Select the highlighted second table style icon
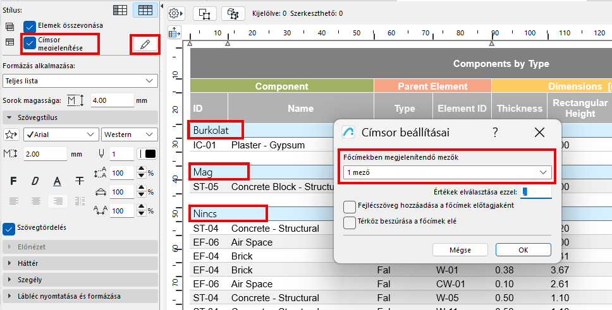Image resolution: width=612 pixels, height=310 pixels. (x=145, y=10)
